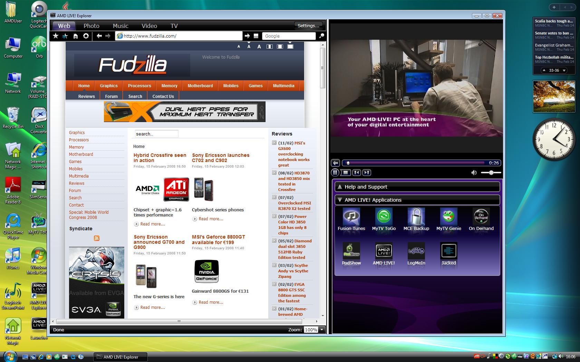The height and width of the screenshot is (362, 580).
Task: Mute the video player audio
Action: [x=474, y=173]
